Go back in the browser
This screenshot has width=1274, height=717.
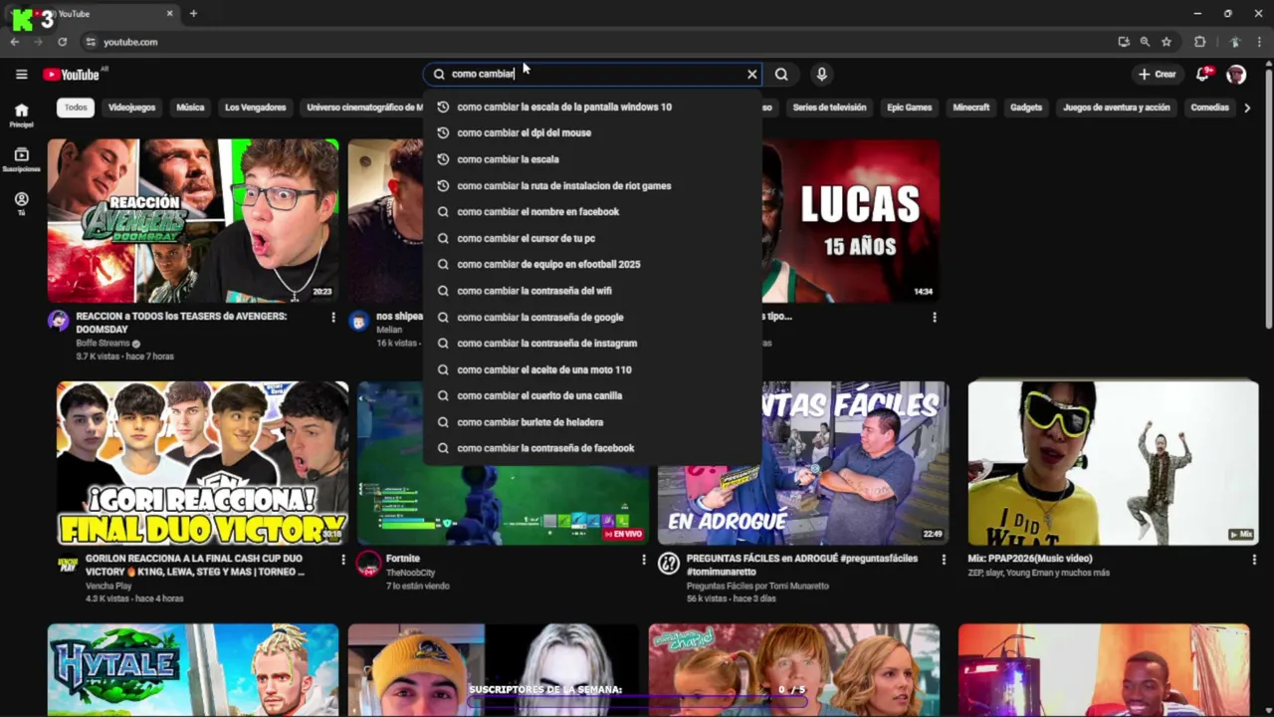[x=14, y=42]
